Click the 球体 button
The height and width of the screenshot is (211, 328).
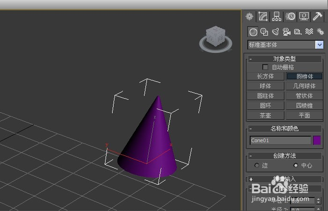tap(265, 86)
